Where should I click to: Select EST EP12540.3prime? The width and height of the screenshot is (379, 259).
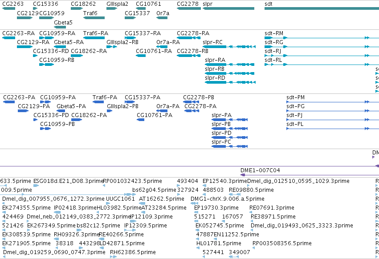[225, 181]
